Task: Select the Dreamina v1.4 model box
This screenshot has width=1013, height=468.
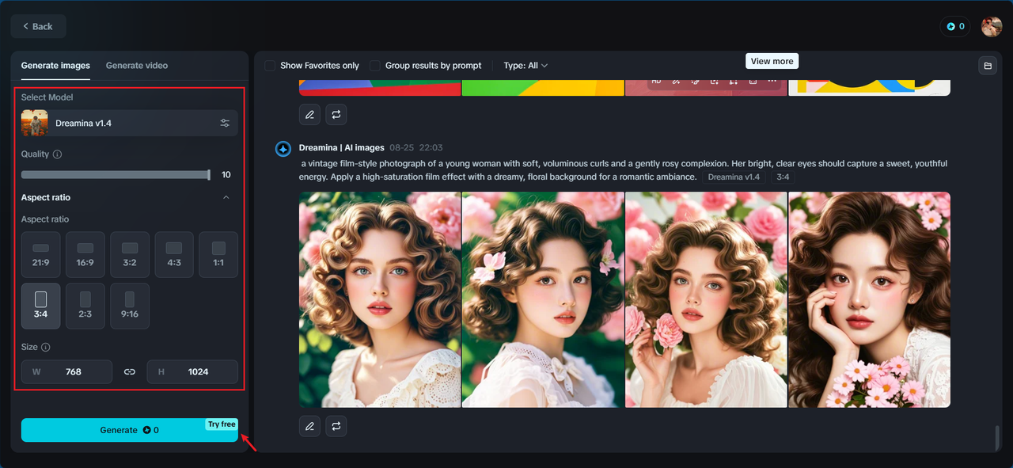Action: pyautogui.click(x=130, y=124)
